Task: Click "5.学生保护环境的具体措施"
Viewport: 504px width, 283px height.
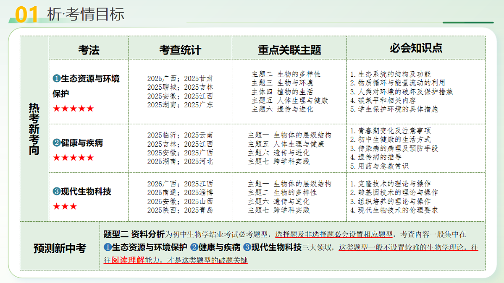Action: tap(394, 109)
